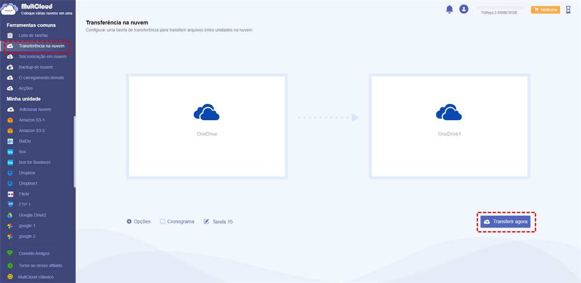The height and width of the screenshot is (283, 581).
Task: Click the BaiDu drive icon
Action: coord(10,141)
